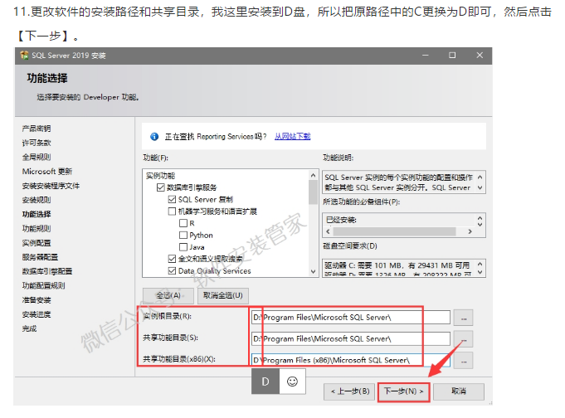Click the 实例功能 group header
Viewport: 565px width, 418px height.
click(160, 176)
